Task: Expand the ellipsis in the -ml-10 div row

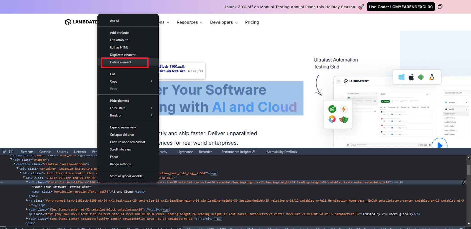Action: click(x=200, y=219)
